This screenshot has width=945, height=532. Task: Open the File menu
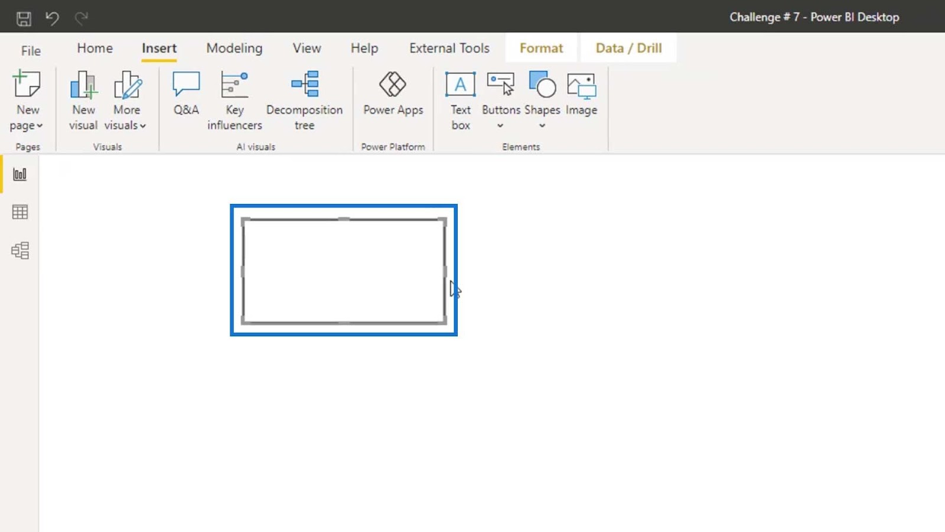[x=31, y=51]
